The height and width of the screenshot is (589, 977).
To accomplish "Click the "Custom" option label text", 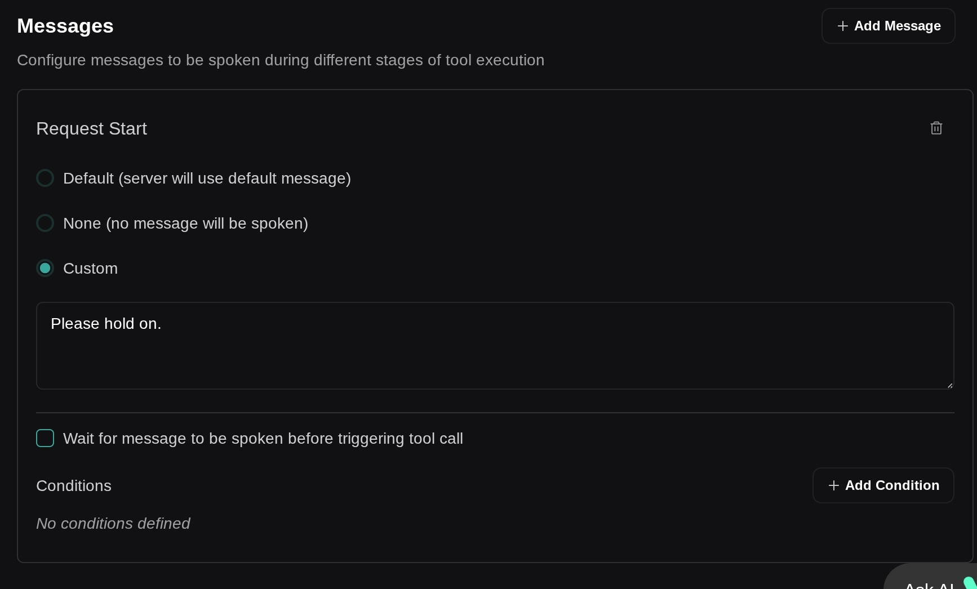I will click(x=90, y=269).
